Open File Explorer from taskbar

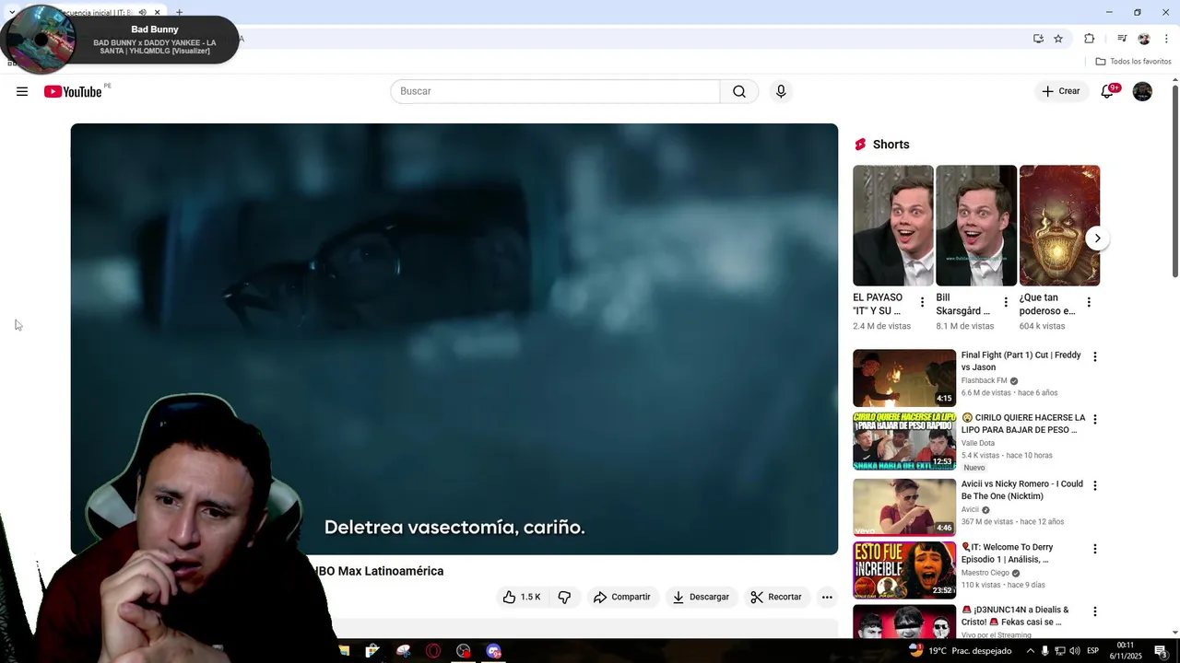(x=344, y=651)
